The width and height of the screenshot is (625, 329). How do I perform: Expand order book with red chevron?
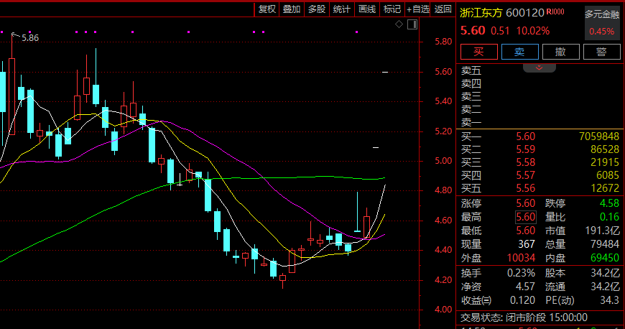(x=539, y=68)
